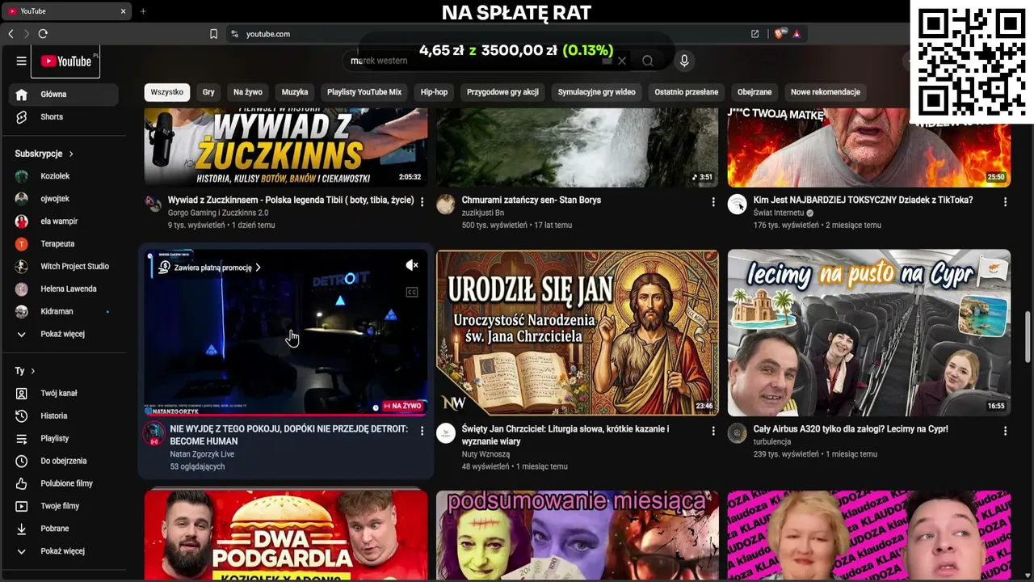Click the page vertical scrollbar thumb

click(1028, 336)
